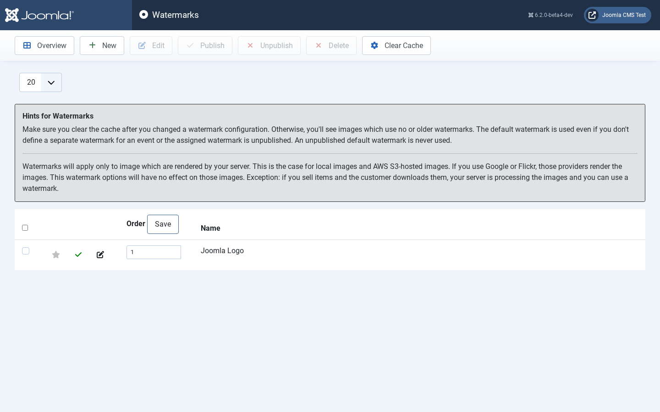Save the watermark ordering

pos(163,224)
